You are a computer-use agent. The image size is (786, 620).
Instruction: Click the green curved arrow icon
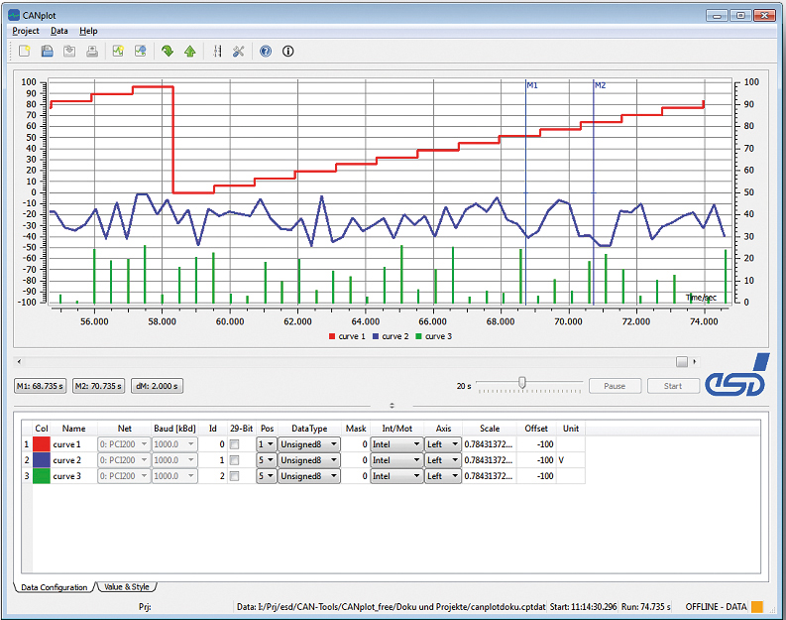tap(167, 52)
